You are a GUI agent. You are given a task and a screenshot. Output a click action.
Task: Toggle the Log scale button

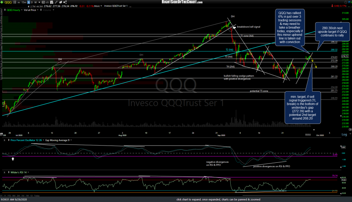tap(344, 135)
